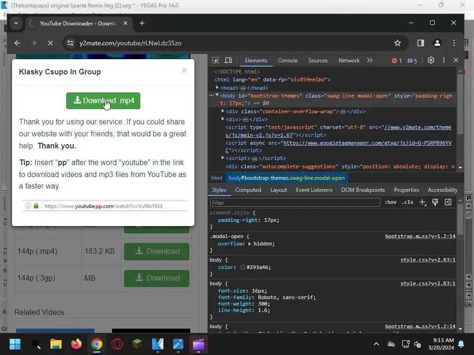This screenshot has height=355, width=474.
Task: Select the html breadcrumb item
Action: (x=217, y=178)
